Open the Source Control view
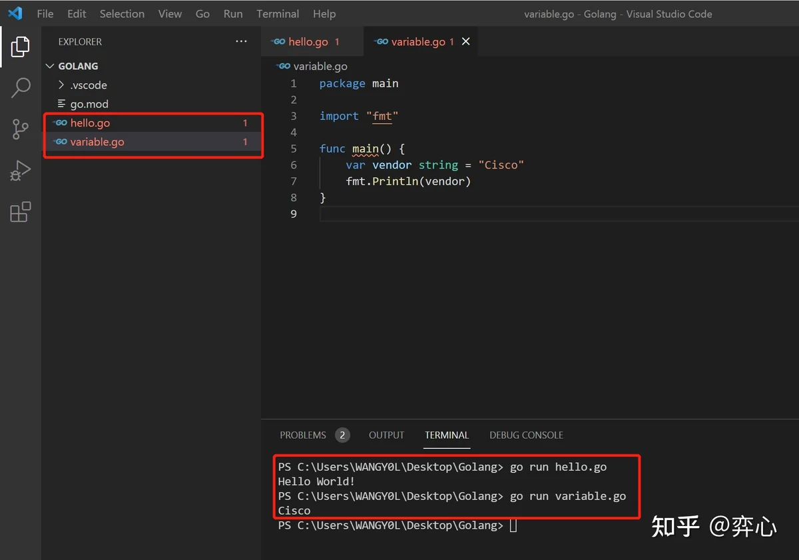The height and width of the screenshot is (560, 799). click(x=21, y=129)
